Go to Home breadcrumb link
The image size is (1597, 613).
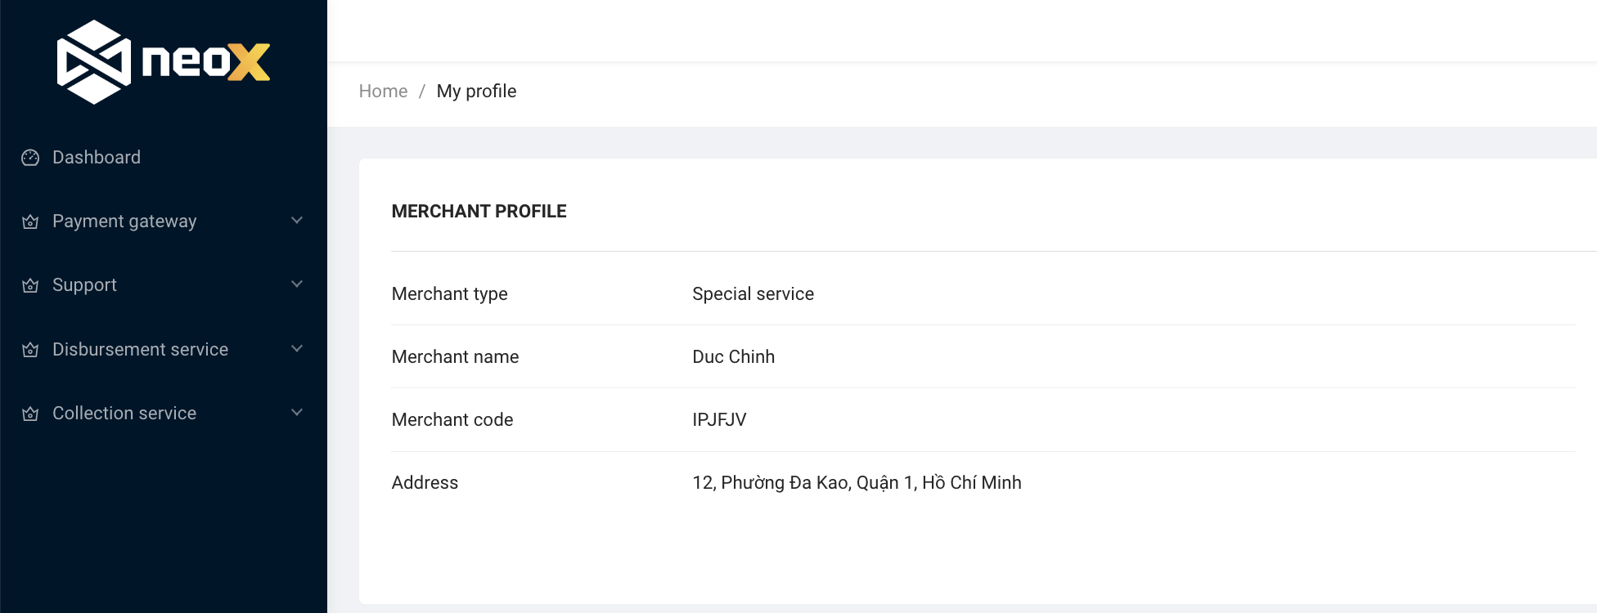[x=383, y=91]
